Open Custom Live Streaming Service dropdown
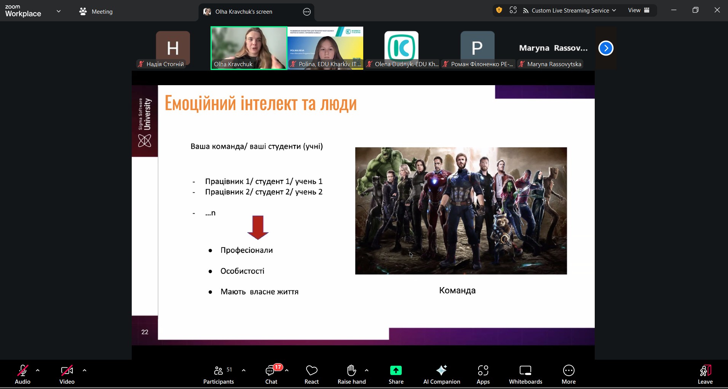The width and height of the screenshot is (728, 389). tap(570, 11)
